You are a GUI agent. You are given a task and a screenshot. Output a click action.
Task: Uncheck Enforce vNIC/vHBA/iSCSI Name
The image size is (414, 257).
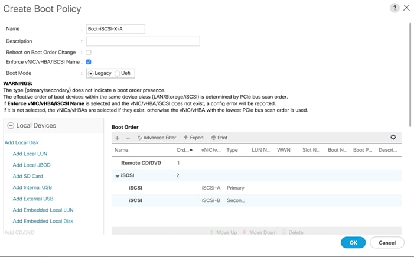point(89,62)
